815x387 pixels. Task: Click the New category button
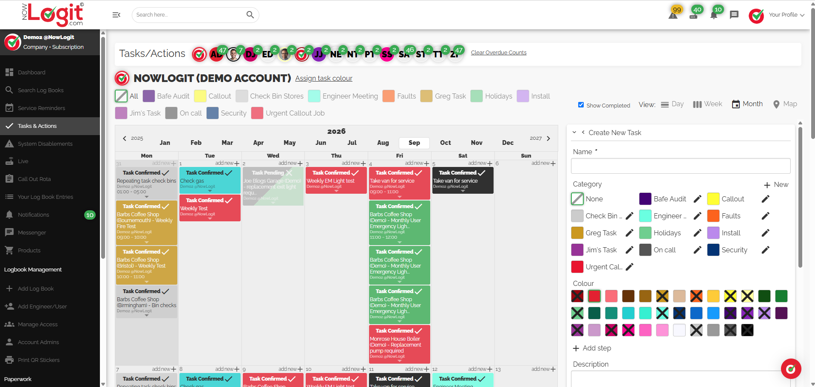click(x=776, y=184)
